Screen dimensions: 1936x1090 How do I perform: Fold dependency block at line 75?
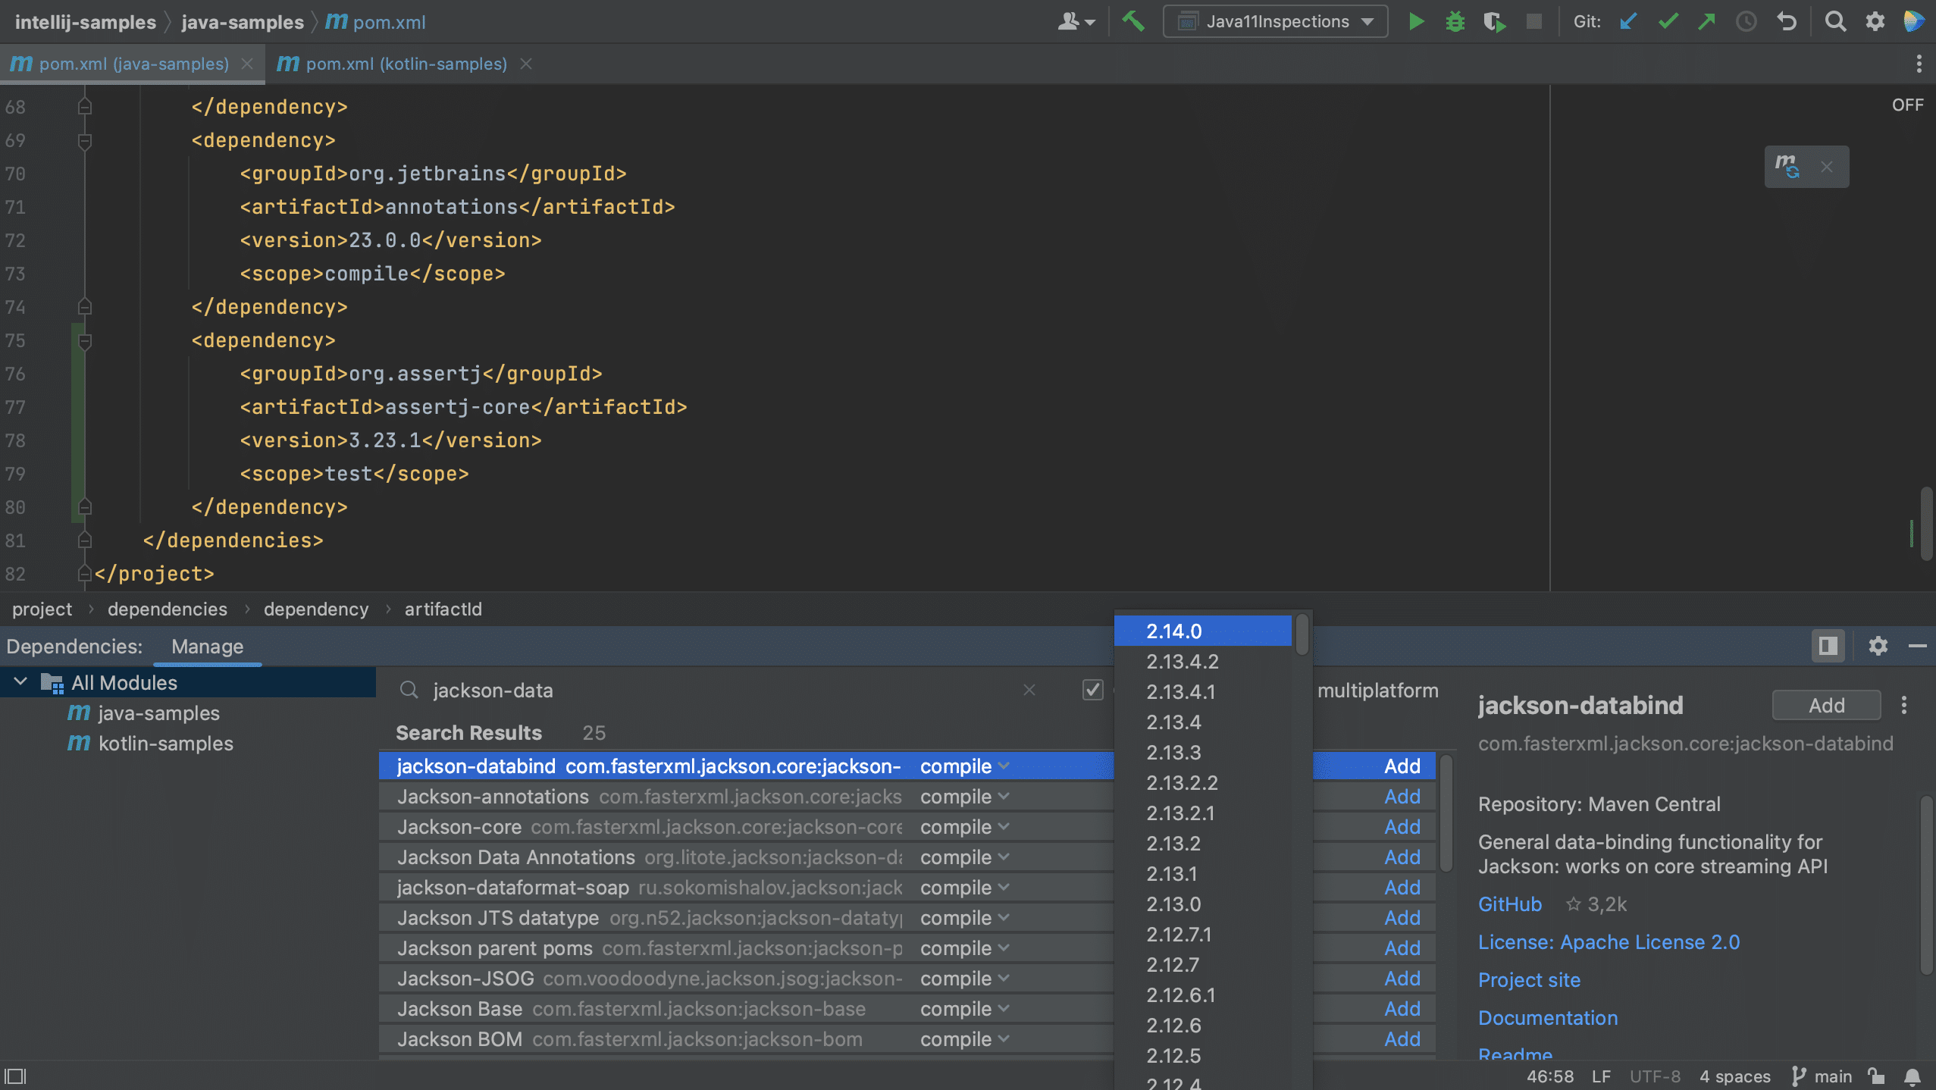(x=85, y=340)
